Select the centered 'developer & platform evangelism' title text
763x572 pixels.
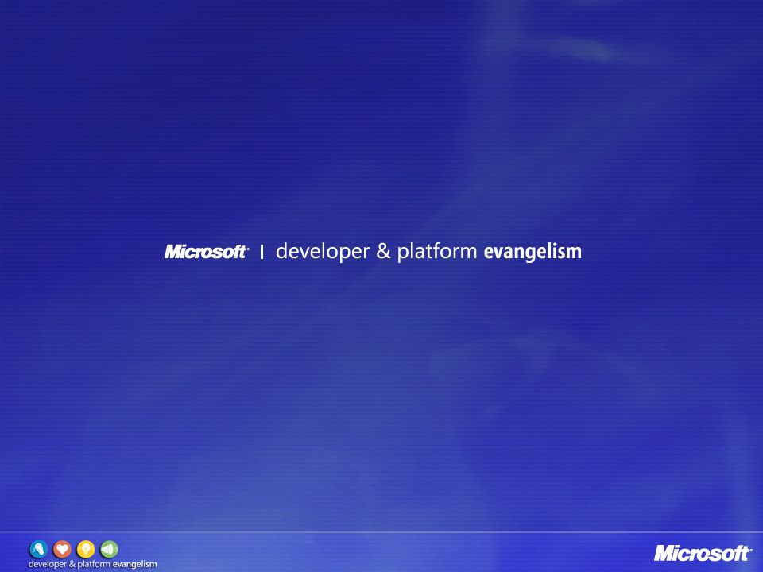[428, 252]
